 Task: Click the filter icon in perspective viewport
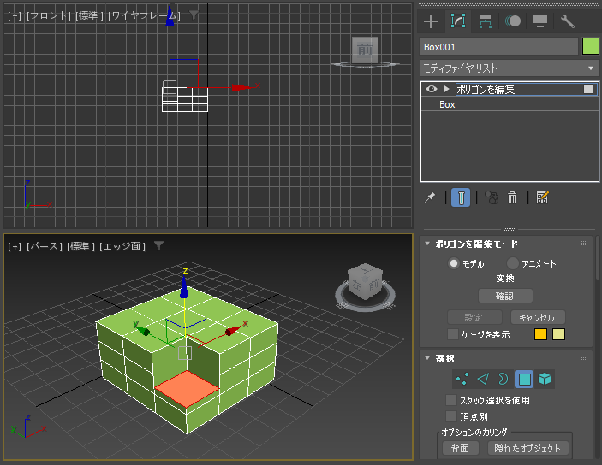[159, 245]
